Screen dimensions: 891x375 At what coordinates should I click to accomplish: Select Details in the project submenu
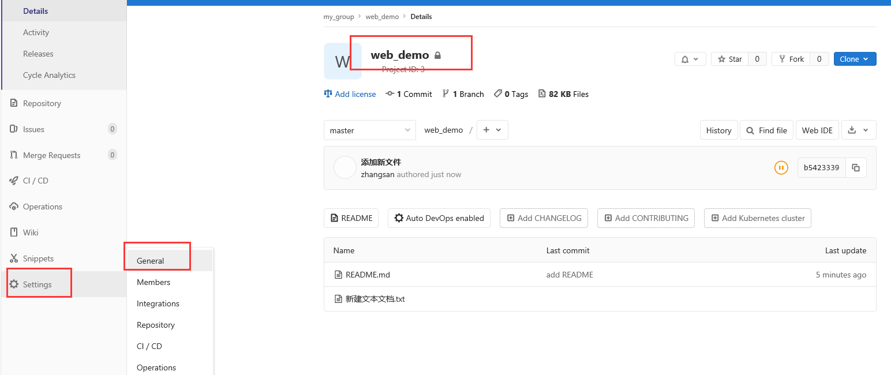pos(65,11)
